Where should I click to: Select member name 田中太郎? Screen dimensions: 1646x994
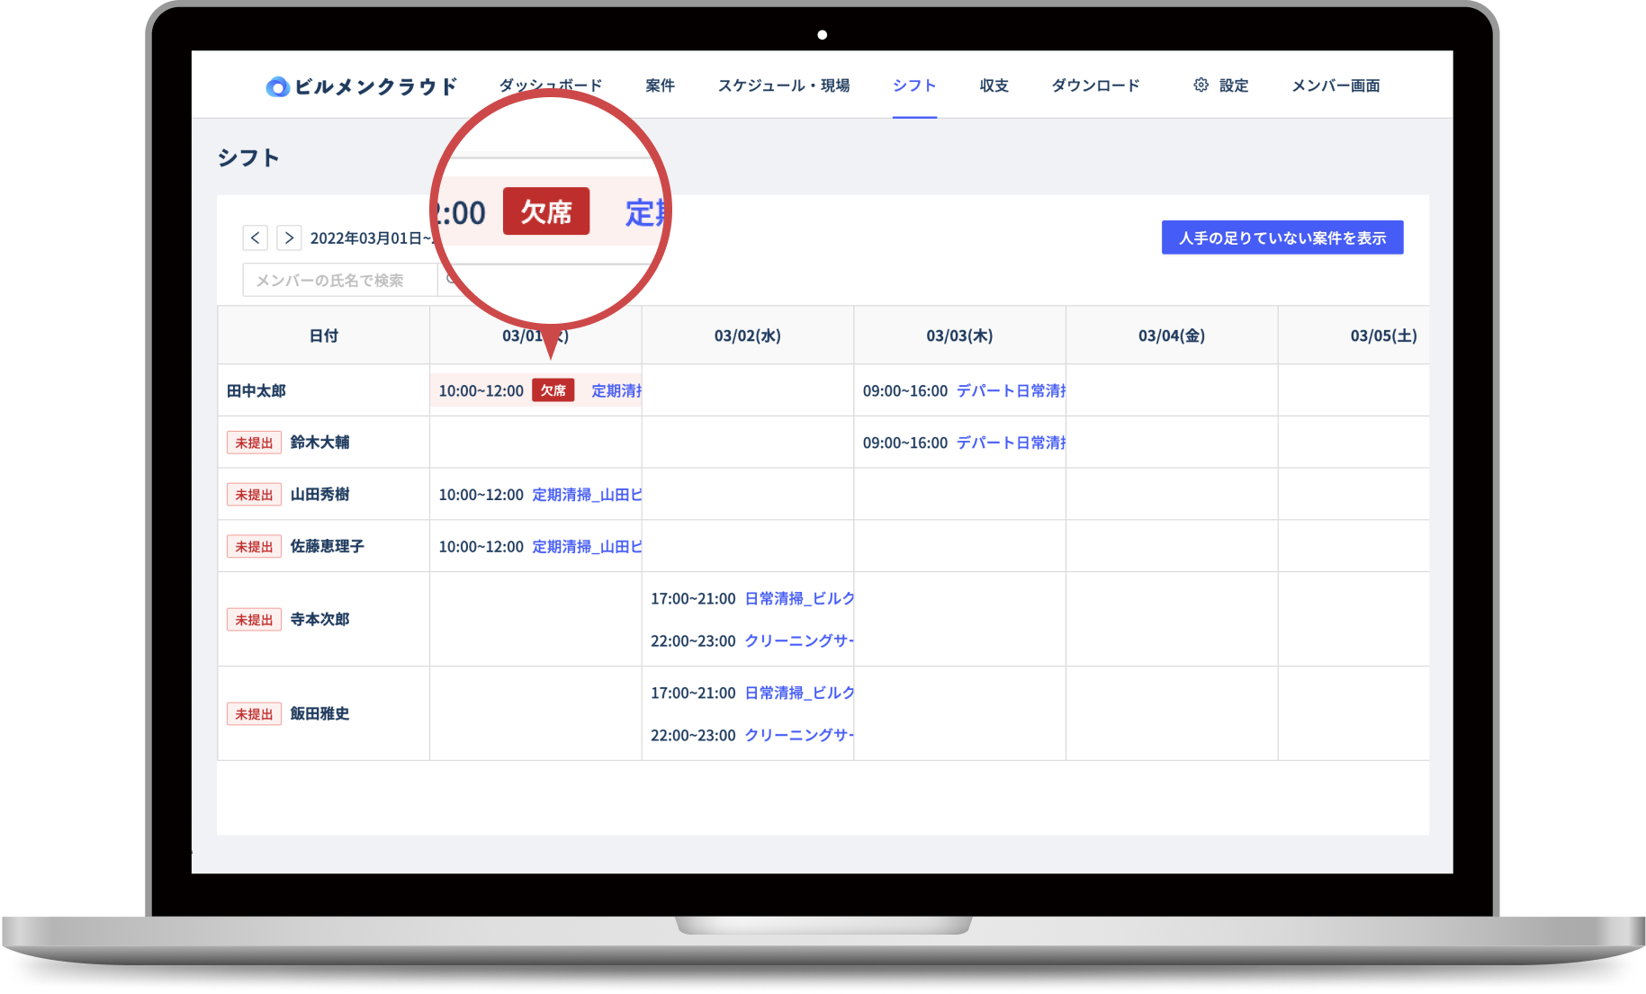(x=256, y=390)
